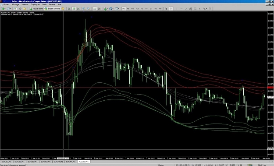The image size is (274, 166).
Task: Click the Nouvel ordre button
Action: coord(36,9)
